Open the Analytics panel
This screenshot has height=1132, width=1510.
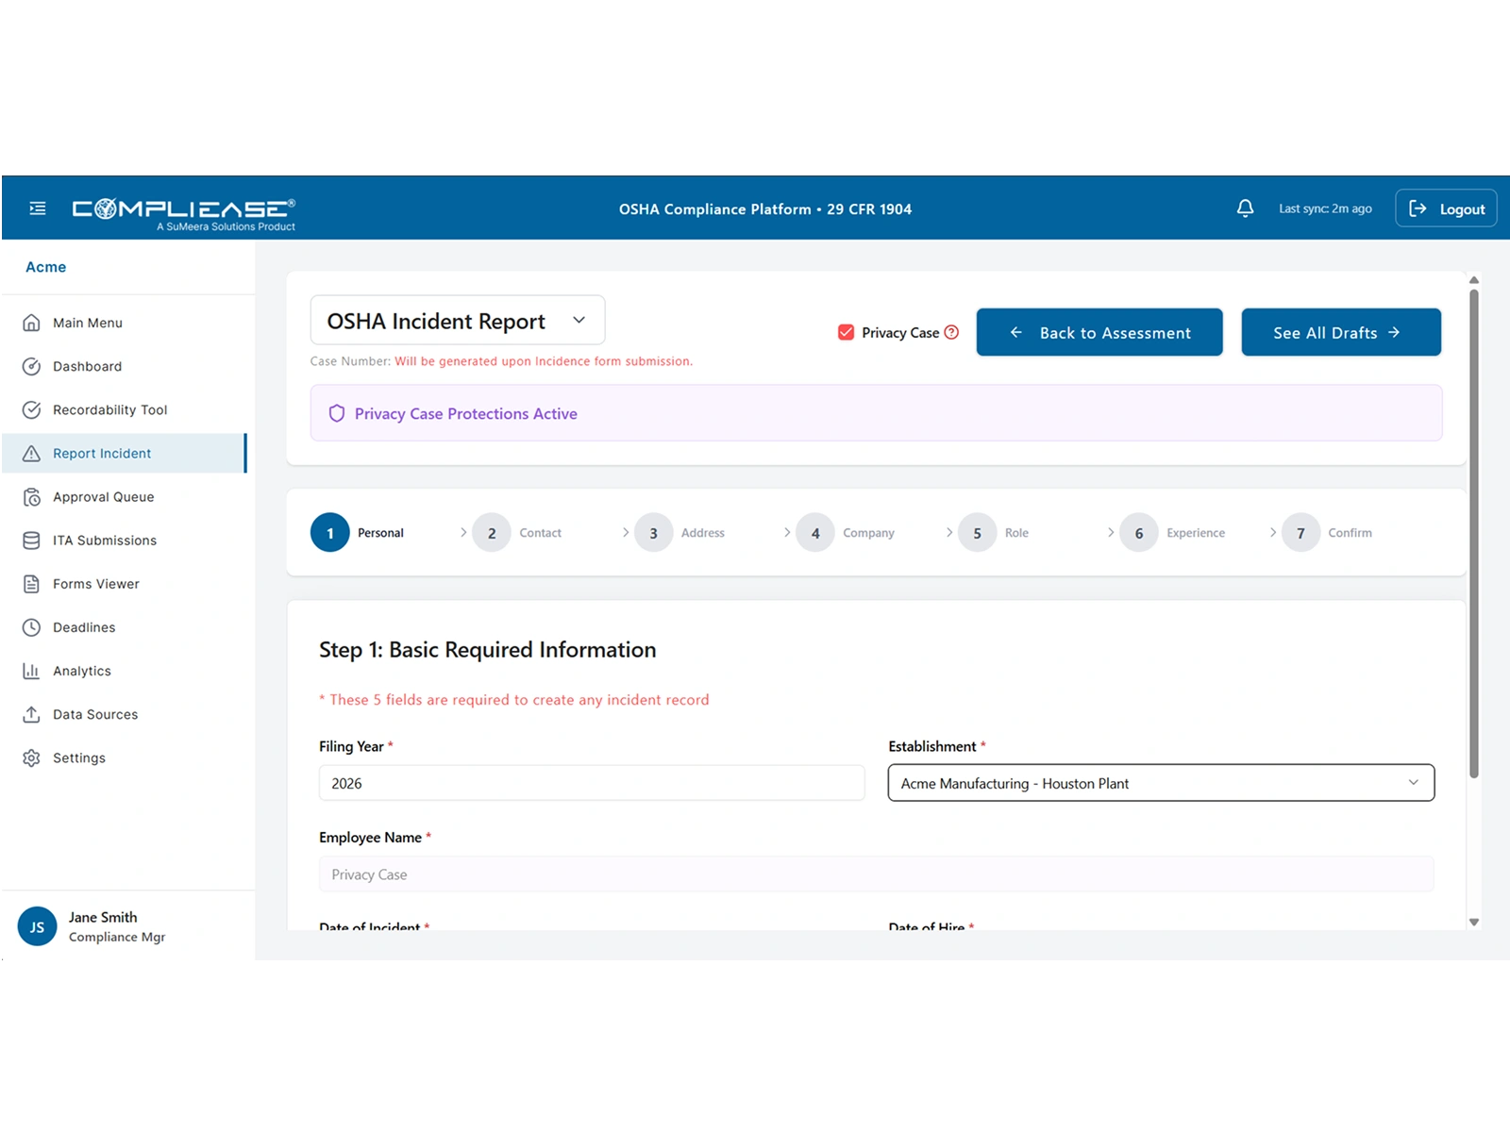81,670
